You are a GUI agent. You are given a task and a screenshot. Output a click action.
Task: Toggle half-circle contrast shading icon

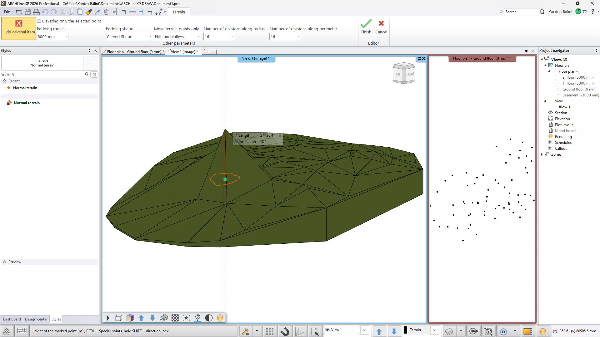(x=209, y=318)
